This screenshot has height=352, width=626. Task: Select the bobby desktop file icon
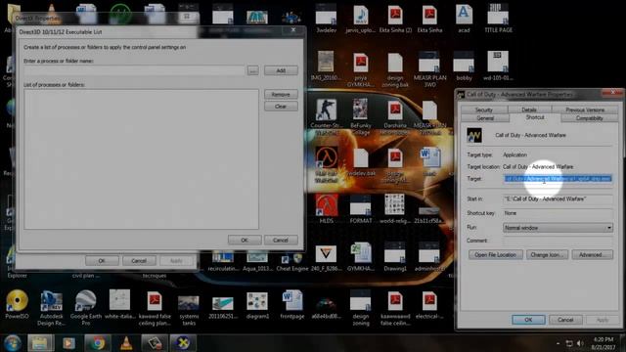click(464, 66)
